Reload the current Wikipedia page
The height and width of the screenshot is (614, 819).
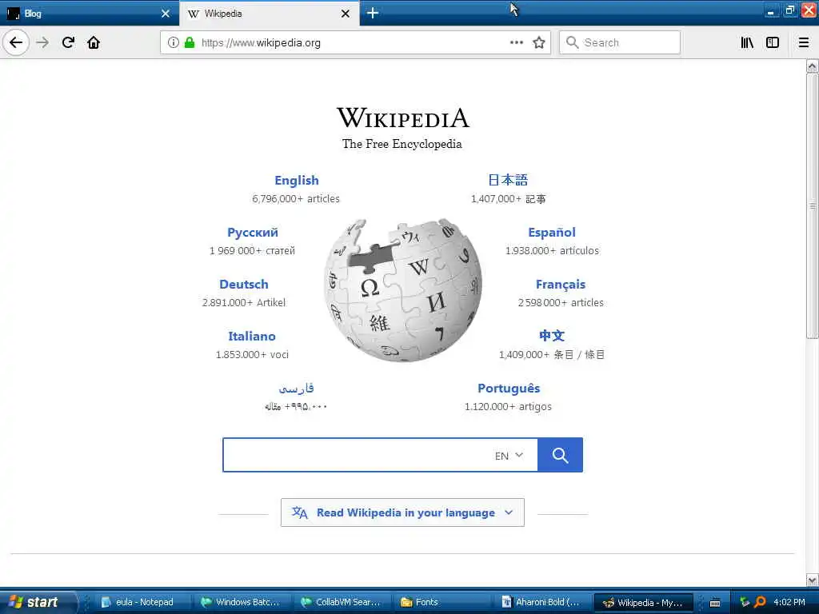[x=68, y=43]
